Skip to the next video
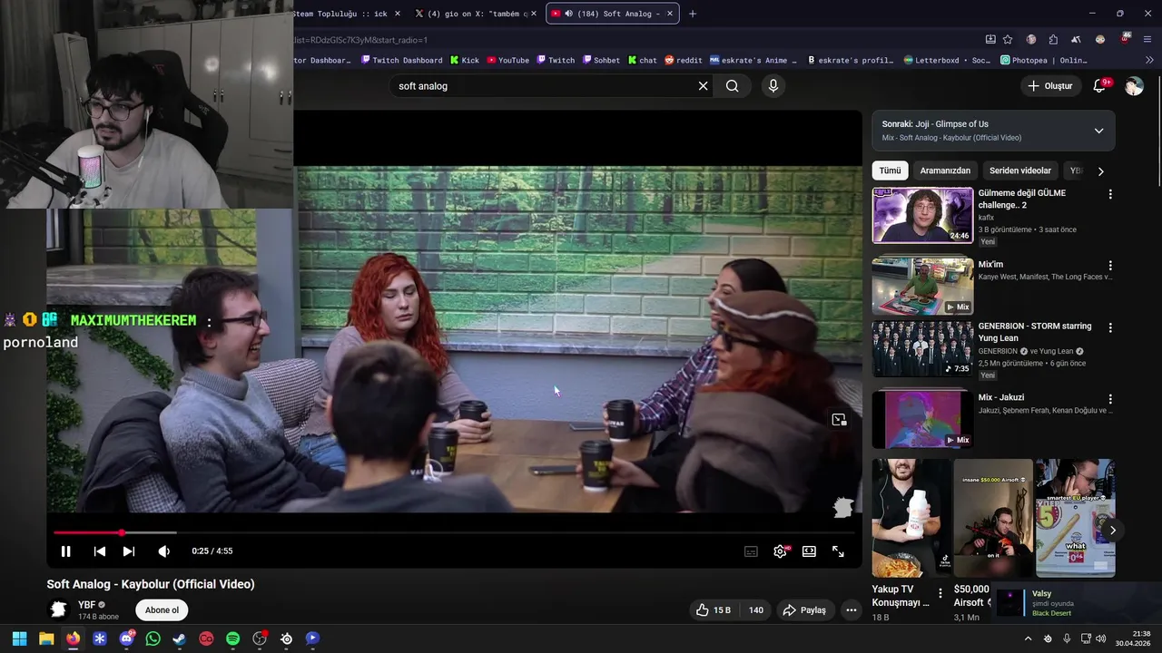 (129, 551)
